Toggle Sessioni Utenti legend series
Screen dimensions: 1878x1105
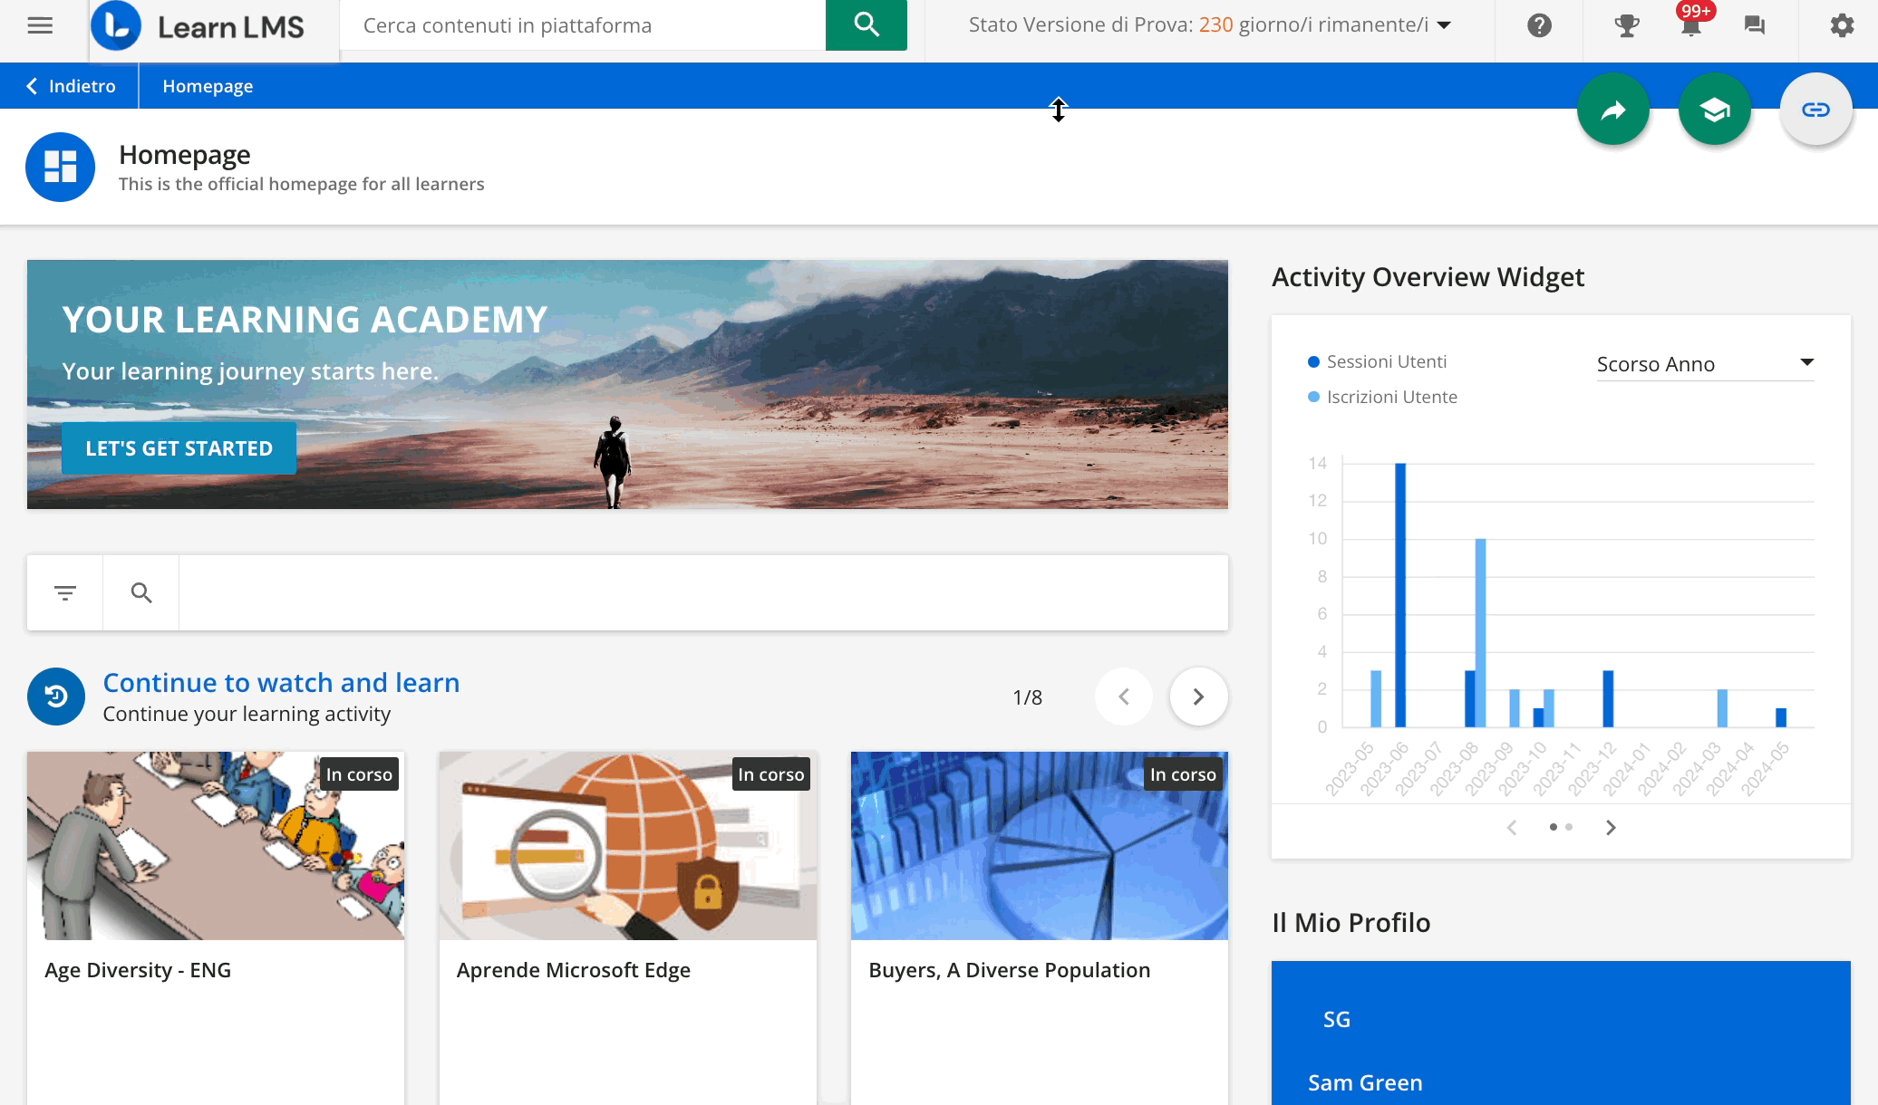(x=1378, y=361)
